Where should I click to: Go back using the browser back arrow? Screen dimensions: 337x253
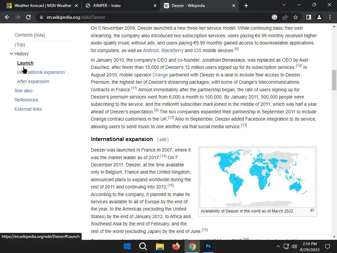click(x=7, y=17)
